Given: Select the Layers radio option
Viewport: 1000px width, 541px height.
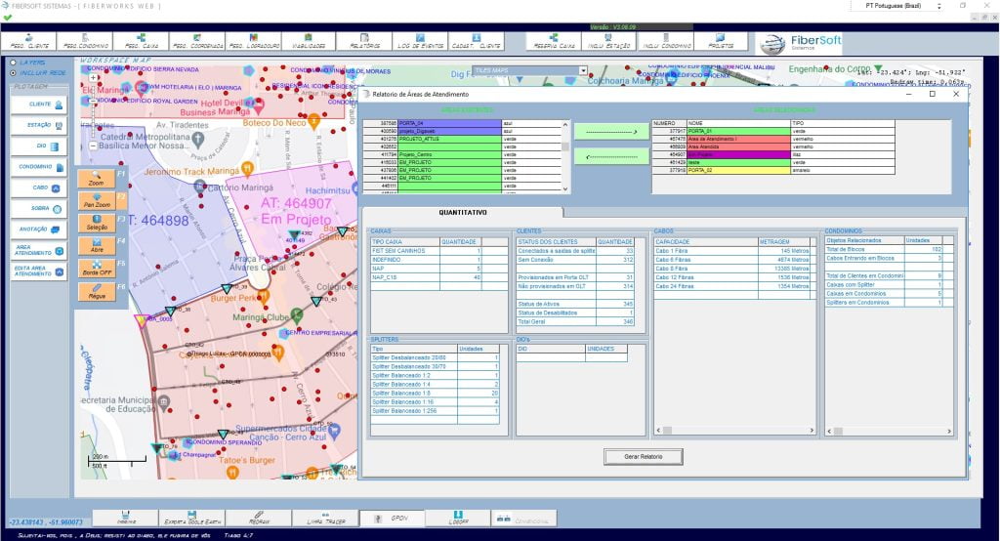Looking at the screenshot, I should point(13,62).
